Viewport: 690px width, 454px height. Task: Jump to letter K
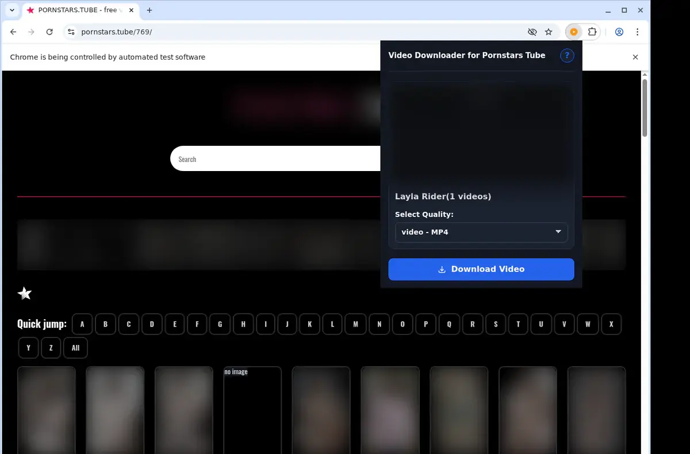click(x=309, y=324)
